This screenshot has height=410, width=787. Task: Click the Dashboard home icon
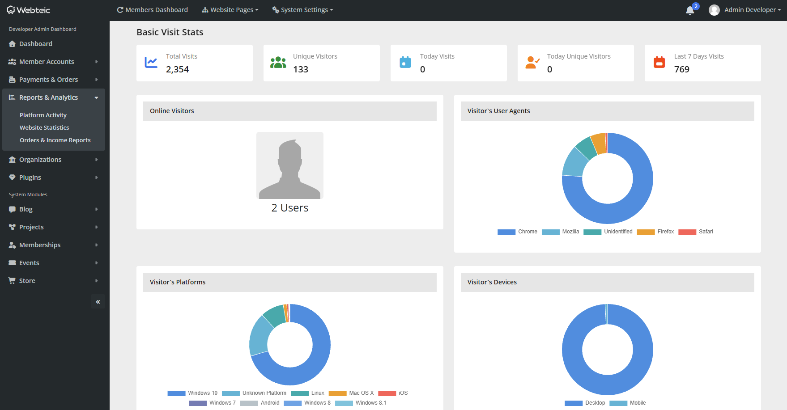point(12,44)
